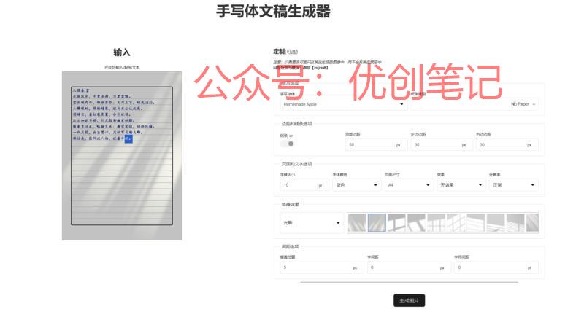Image resolution: width=584 pixels, height=317 pixels.
Task: Select the sixth angled window pane thumbnail
Action: click(x=456, y=222)
